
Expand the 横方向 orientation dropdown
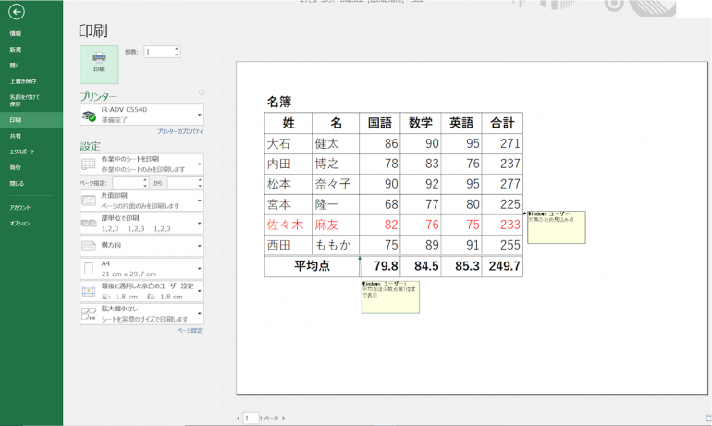[x=199, y=246]
